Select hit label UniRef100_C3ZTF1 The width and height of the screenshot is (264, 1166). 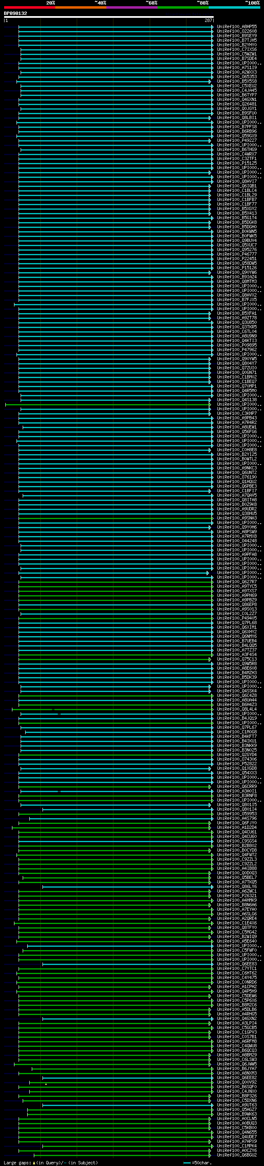point(237,159)
